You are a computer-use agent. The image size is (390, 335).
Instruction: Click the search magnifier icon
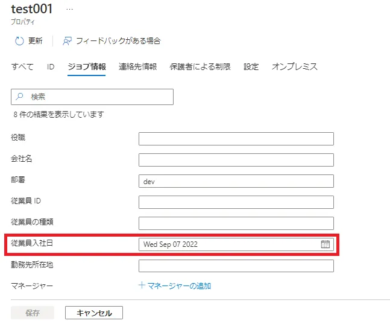[20, 97]
